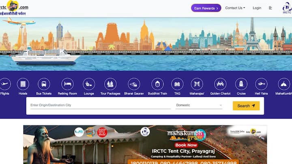Open the Buddhist Train icon
This screenshot has height=164, width=292.
tap(157, 84)
